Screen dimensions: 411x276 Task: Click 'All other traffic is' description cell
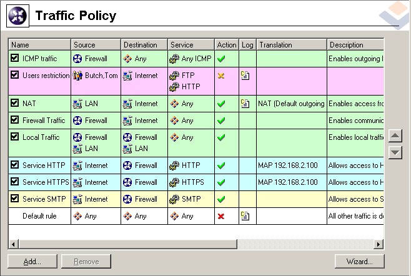tap(355, 216)
